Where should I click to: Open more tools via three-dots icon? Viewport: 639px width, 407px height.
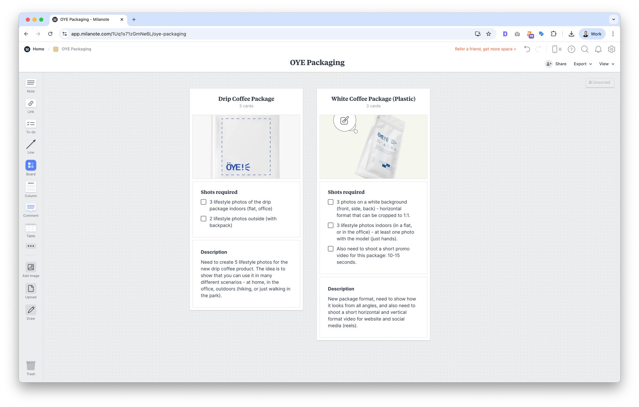tap(31, 246)
